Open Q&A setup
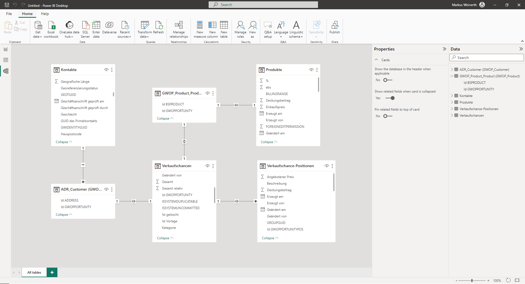525x284 pixels. 268,29
